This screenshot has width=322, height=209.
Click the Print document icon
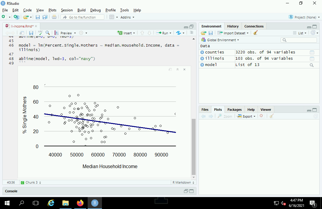tap(54, 17)
